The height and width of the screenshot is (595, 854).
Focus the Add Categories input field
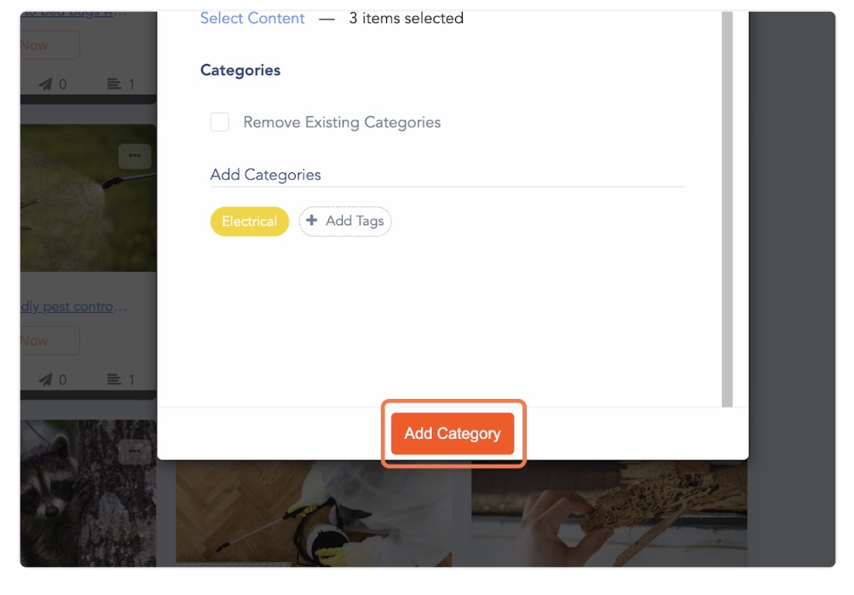(447, 175)
